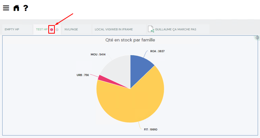Go to the home page icon

pyautogui.click(x=16, y=8)
